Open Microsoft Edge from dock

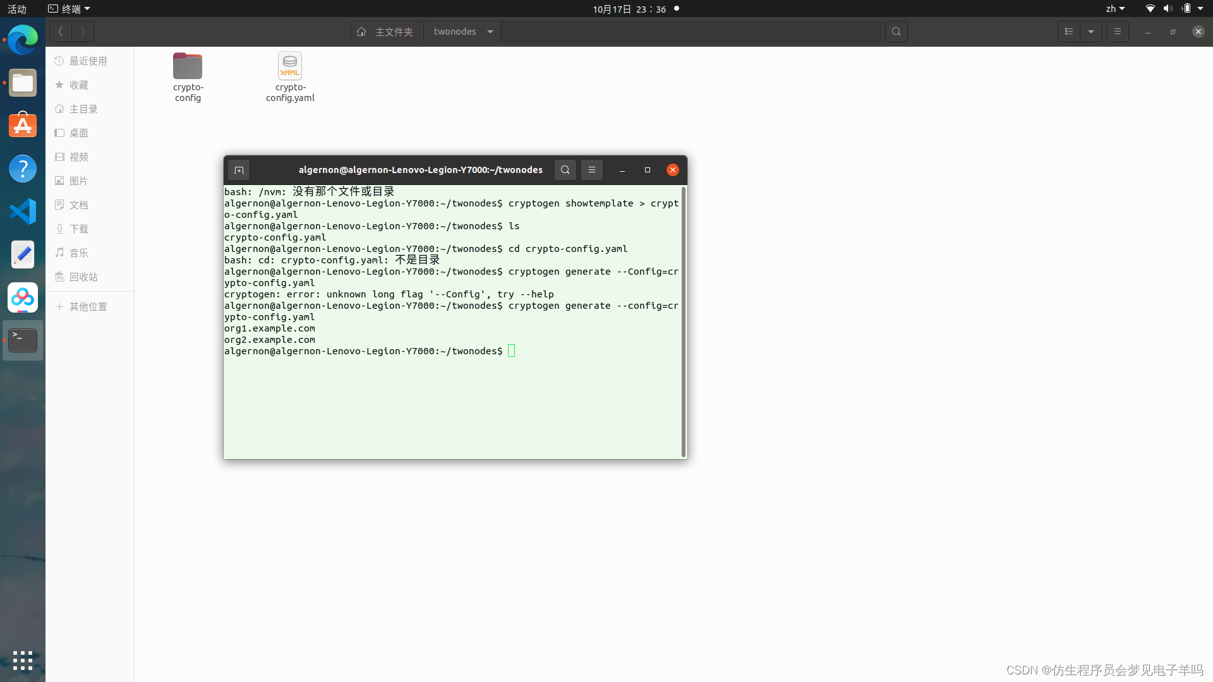coord(23,40)
